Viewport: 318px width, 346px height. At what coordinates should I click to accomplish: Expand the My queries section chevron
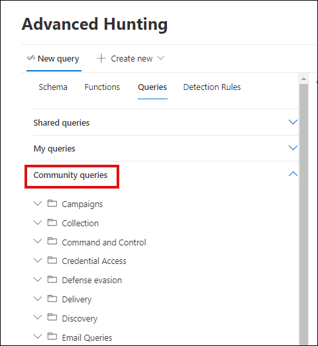tap(293, 148)
